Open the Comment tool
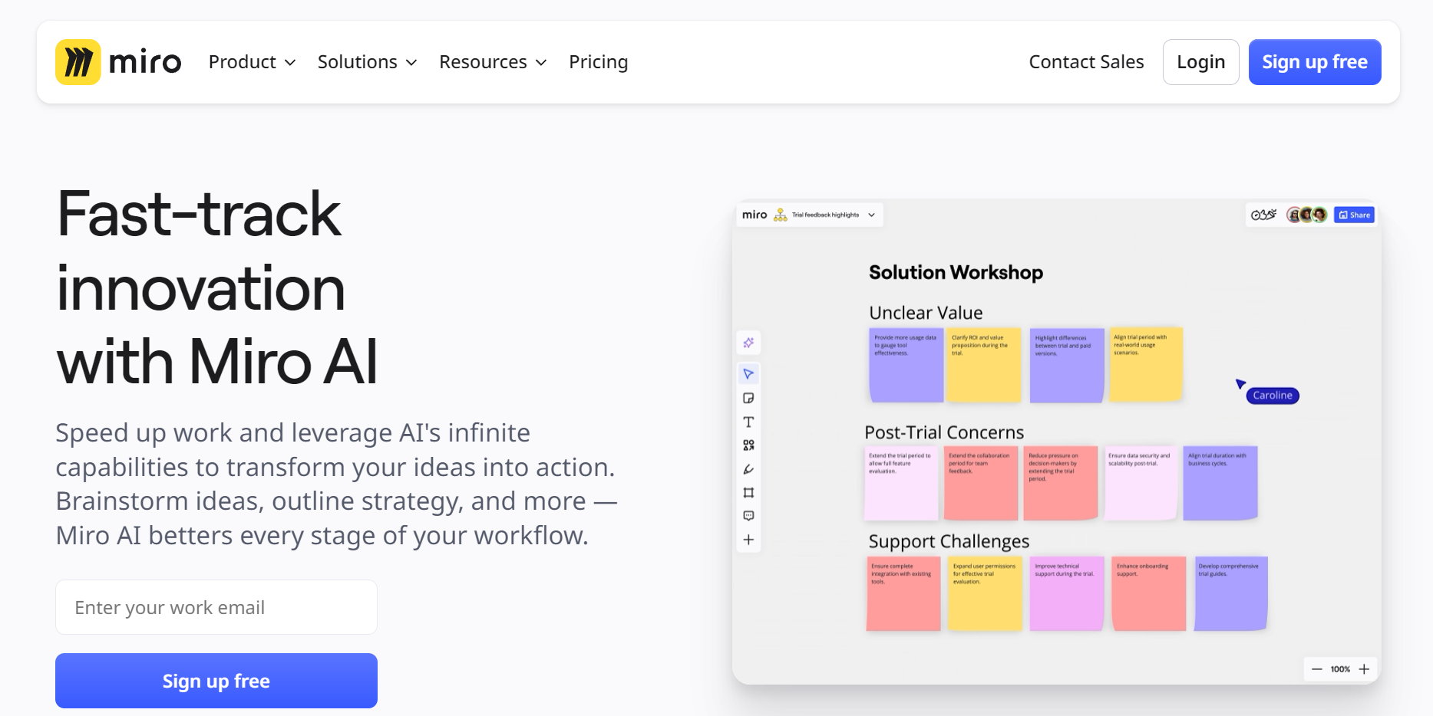1433x716 pixels. [x=748, y=515]
